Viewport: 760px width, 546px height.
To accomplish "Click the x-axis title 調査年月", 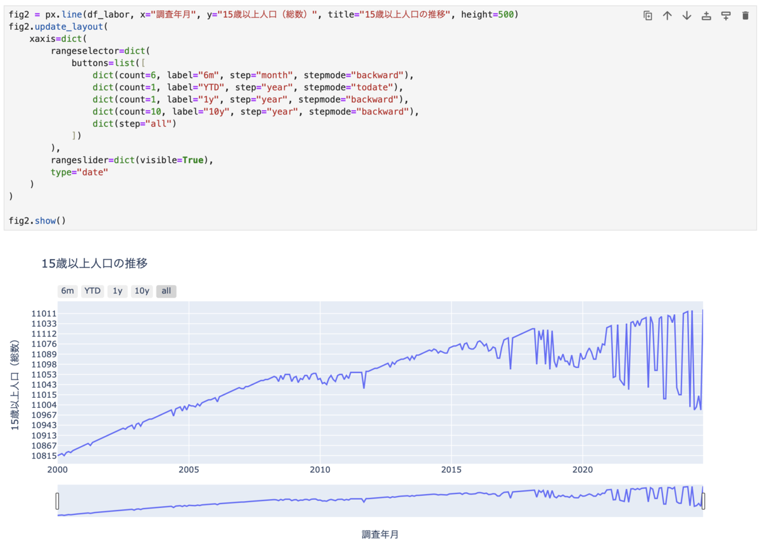I will 380,535.
